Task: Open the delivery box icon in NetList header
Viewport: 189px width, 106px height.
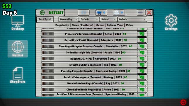Action: (x=119, y=13)
